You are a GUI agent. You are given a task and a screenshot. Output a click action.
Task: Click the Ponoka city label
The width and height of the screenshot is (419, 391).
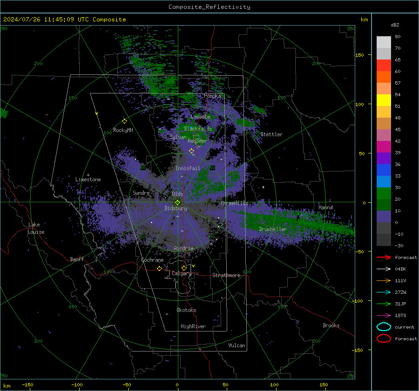[212, 96]
